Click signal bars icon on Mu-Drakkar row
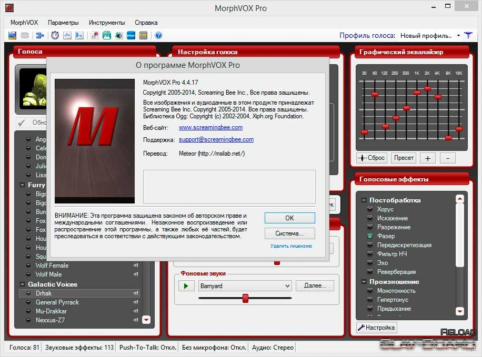The width and height of the screenshot is (482, 357). pyautogui.click(x=136, y=311)
